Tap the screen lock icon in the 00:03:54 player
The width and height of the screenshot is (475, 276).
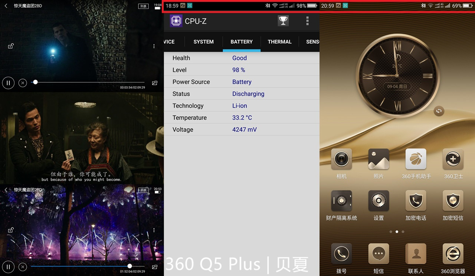tap(11, 46)
